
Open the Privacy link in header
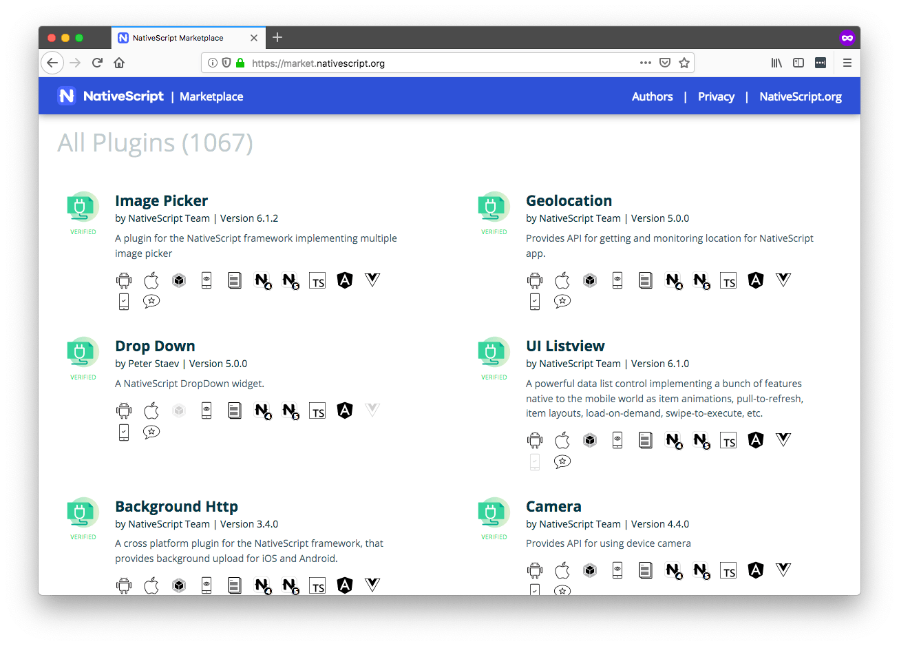tap(716, 96)
